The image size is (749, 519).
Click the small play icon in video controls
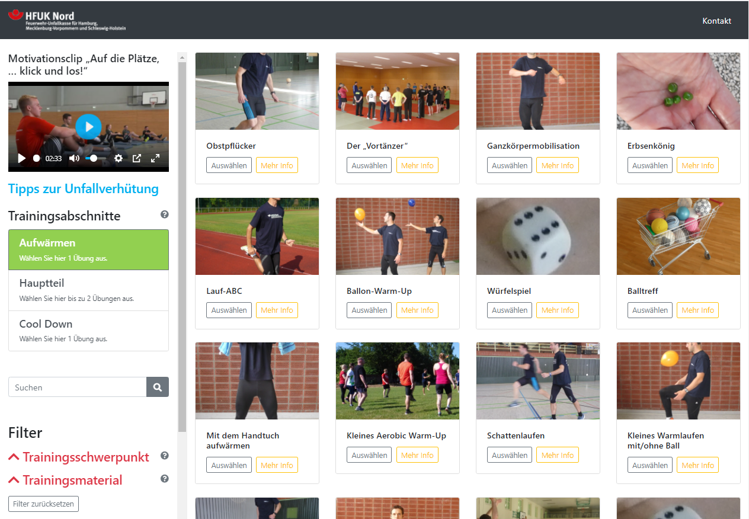(22, 158)
